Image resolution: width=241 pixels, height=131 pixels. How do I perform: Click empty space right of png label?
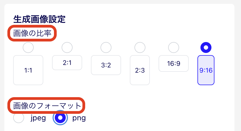154,118
